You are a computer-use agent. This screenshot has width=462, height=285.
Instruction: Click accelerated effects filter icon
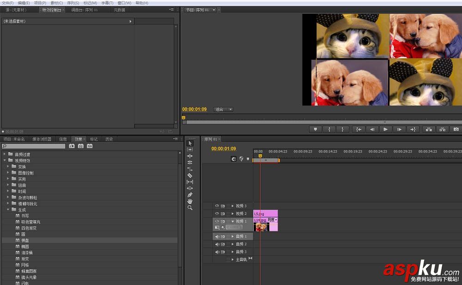pos(72,146)
